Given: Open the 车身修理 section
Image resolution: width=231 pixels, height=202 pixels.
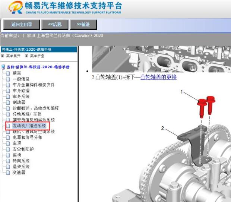Looking at the screenshot, I should [21, 91].
